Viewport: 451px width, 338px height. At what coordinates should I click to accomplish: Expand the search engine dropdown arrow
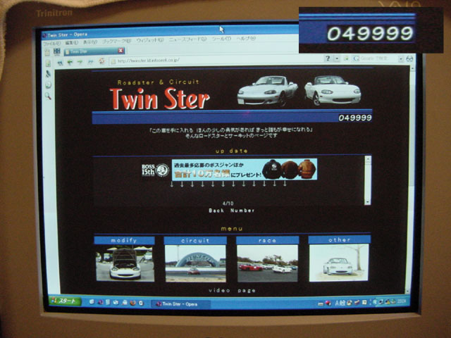[401, 59]
